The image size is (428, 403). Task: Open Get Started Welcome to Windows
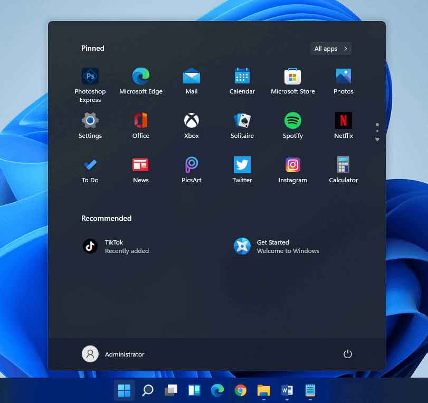[x=277, y=246]
